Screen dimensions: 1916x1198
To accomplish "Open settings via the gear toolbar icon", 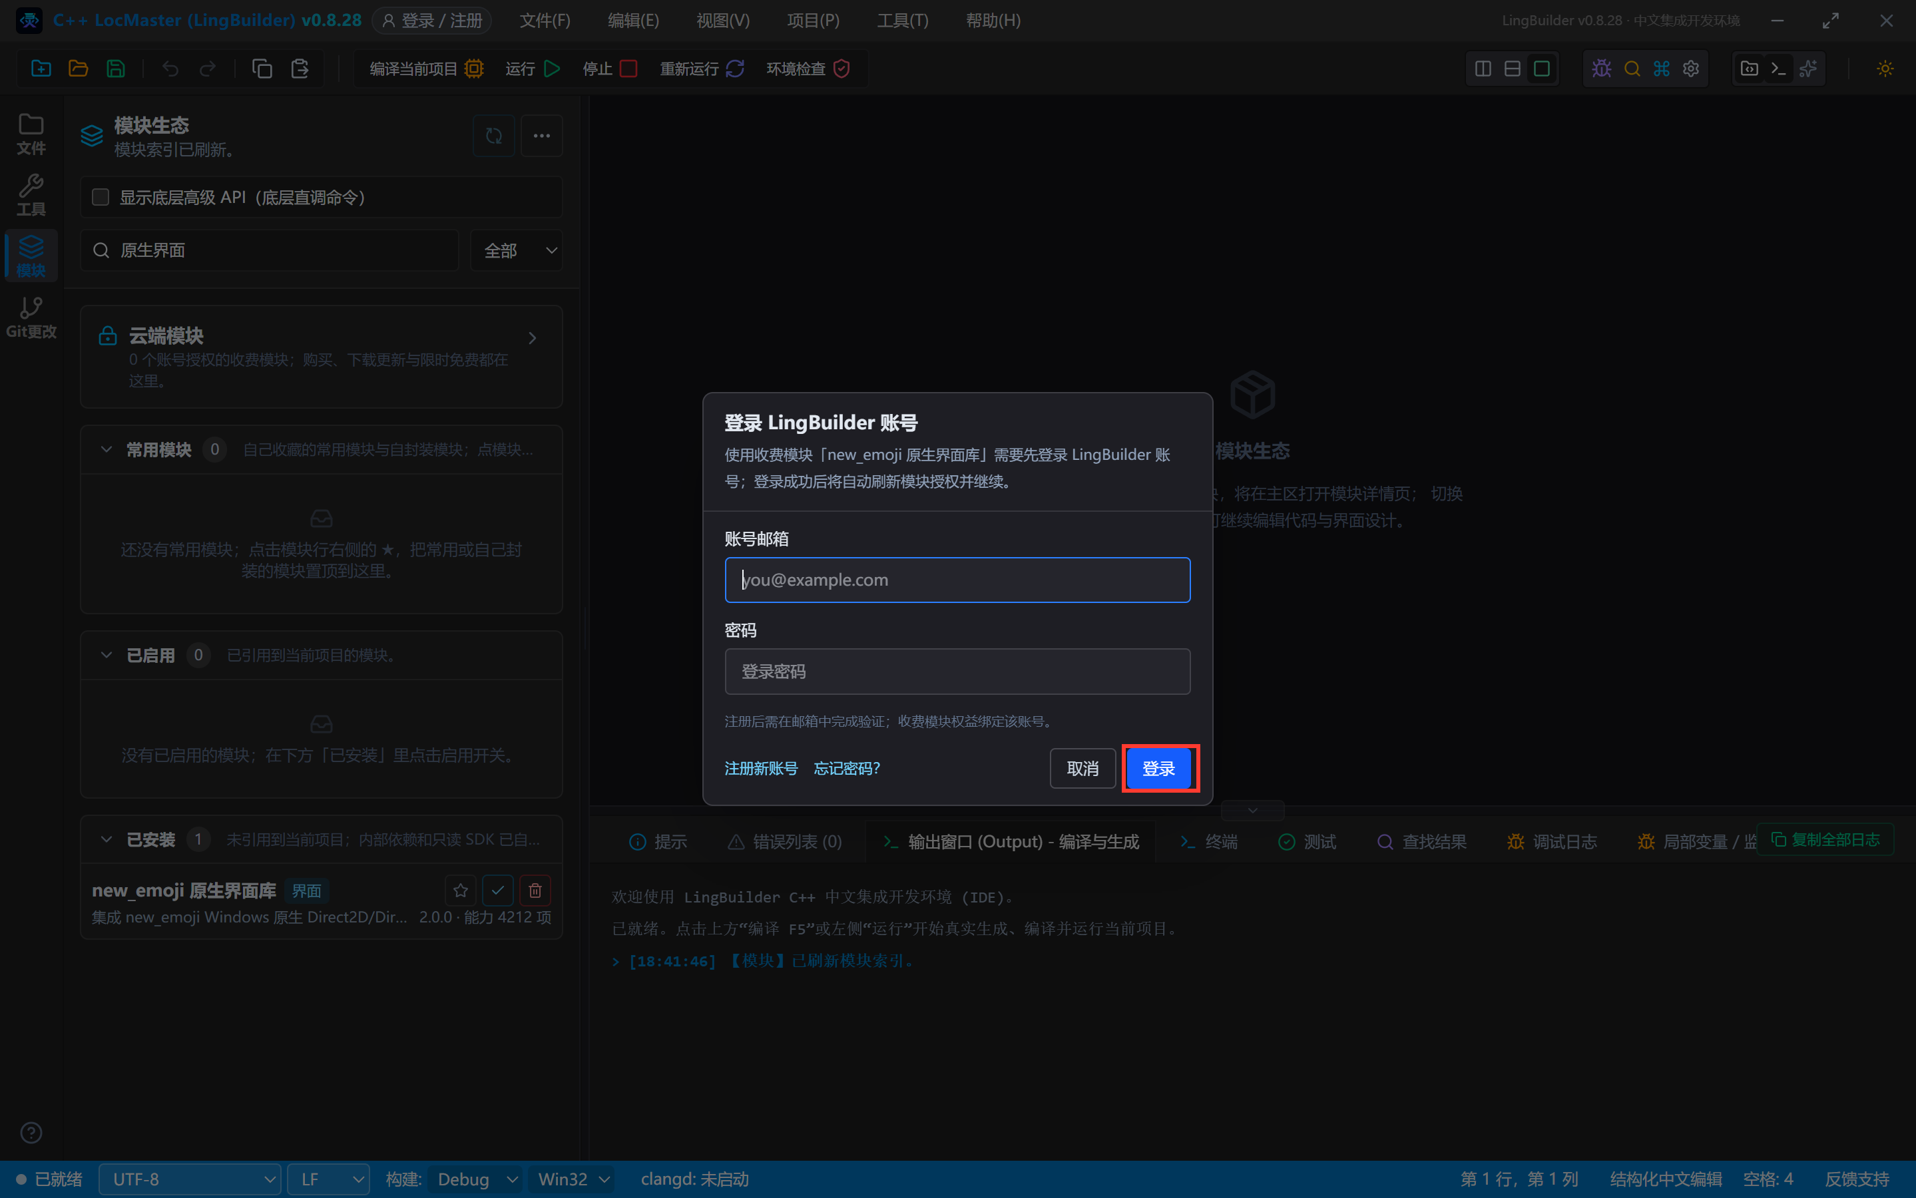I will pos(1691,69).
